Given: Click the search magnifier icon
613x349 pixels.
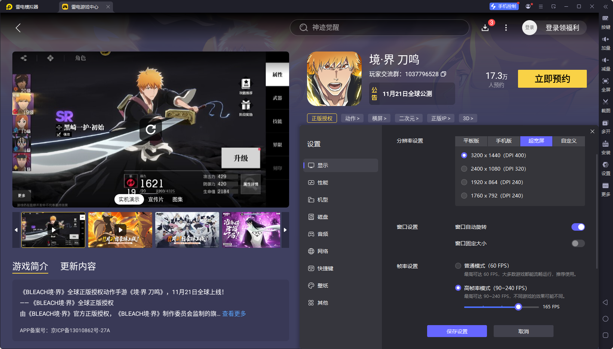Looking at the screenshot, I should (x=304, y=28).
